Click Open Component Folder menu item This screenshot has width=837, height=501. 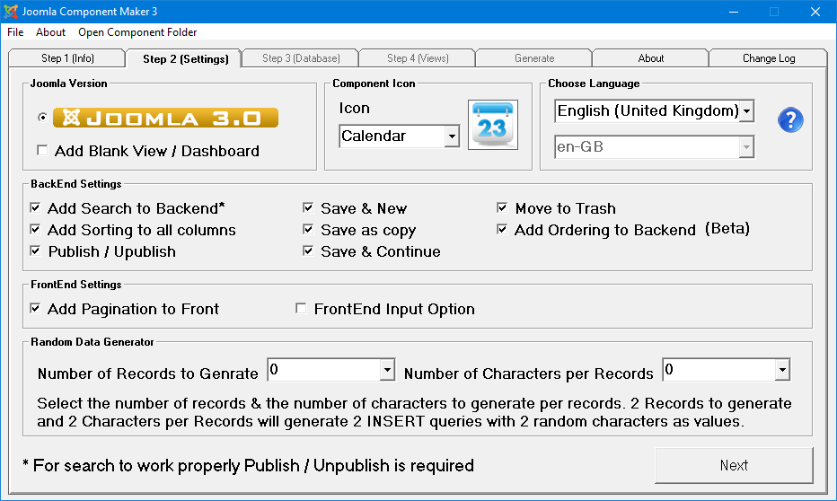click(137, 32)
